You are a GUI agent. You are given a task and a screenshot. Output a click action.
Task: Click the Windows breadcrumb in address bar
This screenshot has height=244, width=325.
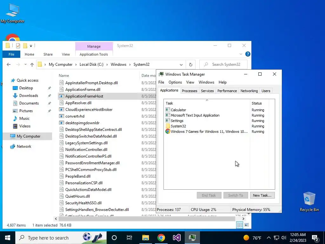118,64
